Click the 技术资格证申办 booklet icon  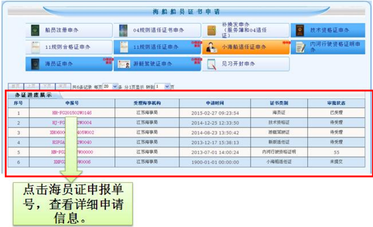[300, 31]
